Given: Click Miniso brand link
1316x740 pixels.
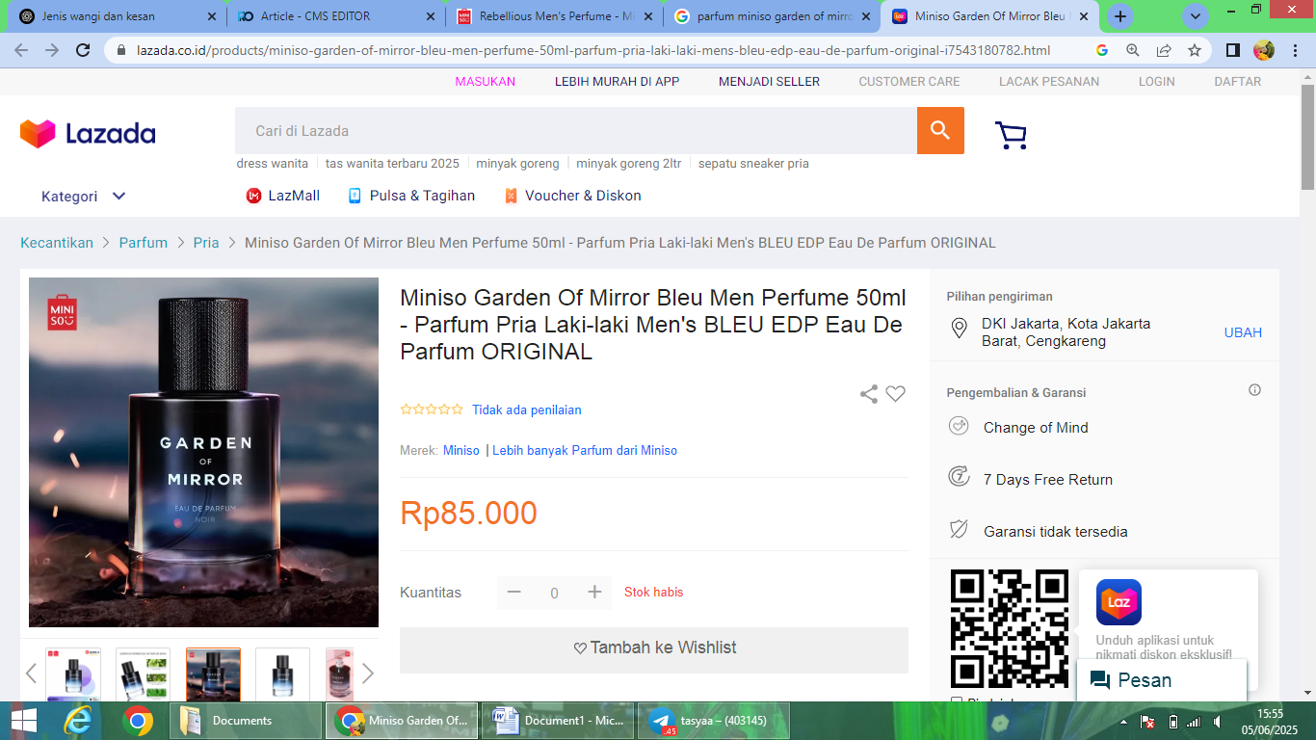Looking at the screenshot, I should pyautogui.click(x=461, y=450).
